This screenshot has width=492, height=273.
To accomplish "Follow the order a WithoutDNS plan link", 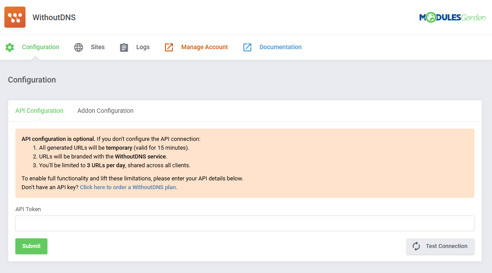I will [x=128, y=187].
